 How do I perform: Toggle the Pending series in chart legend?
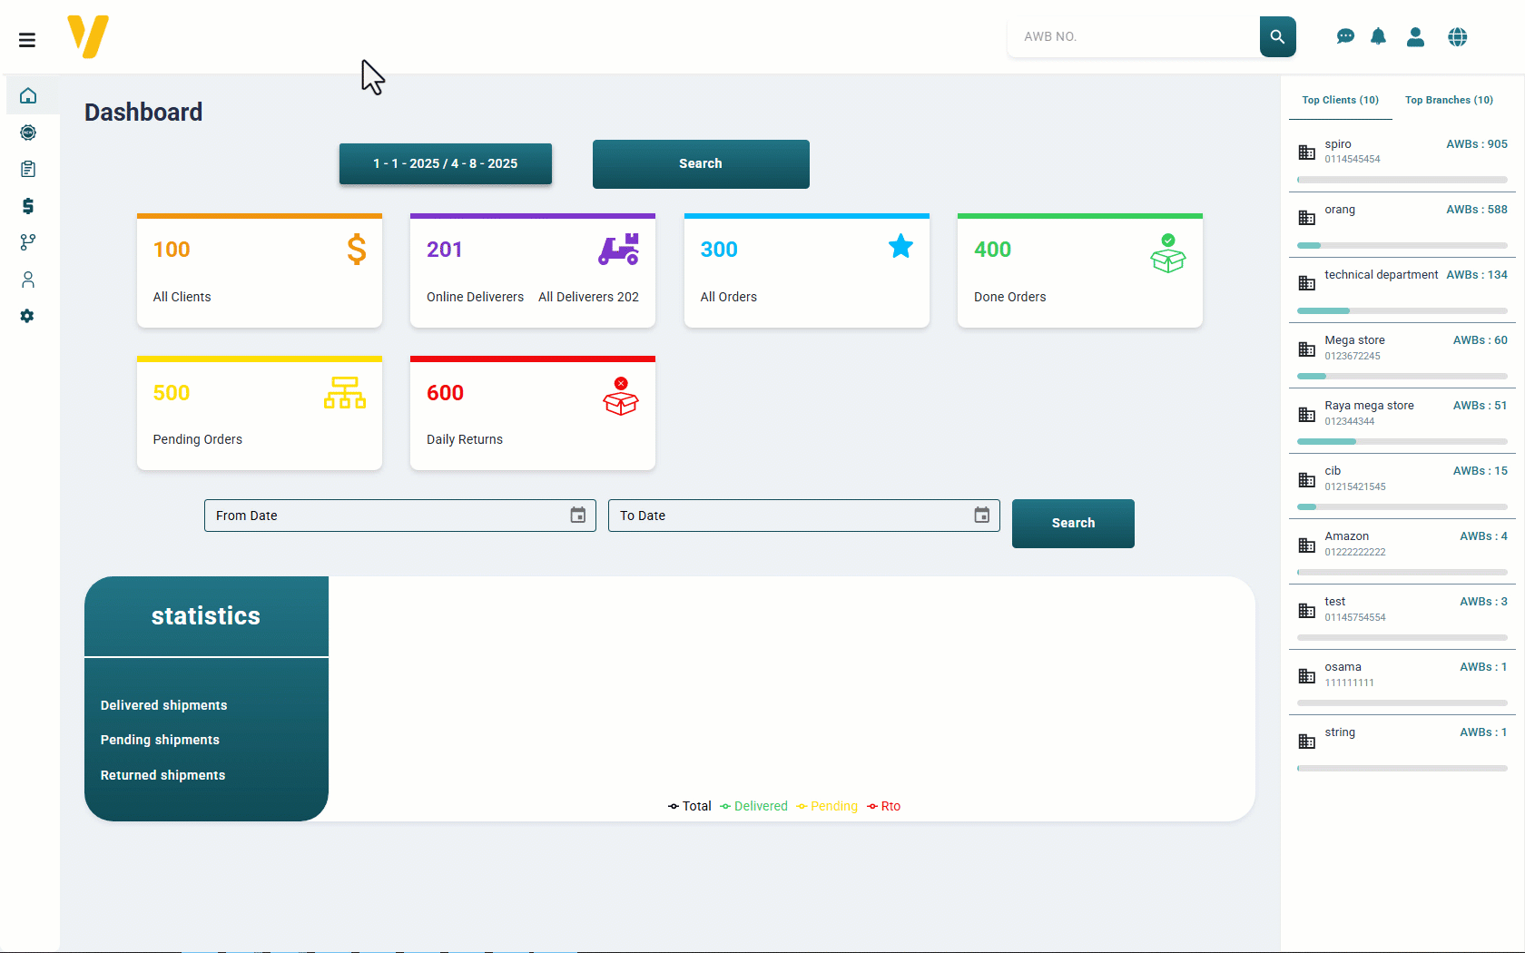point(826,806)
